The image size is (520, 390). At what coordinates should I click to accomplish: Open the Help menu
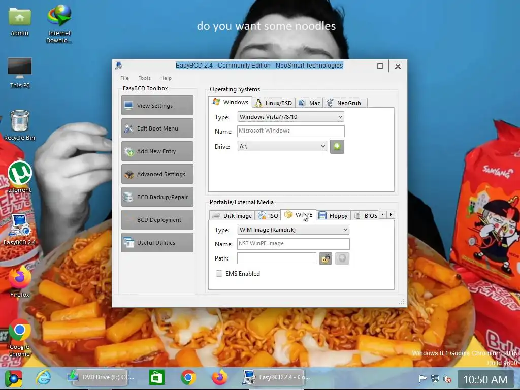(x=166, y=78)
